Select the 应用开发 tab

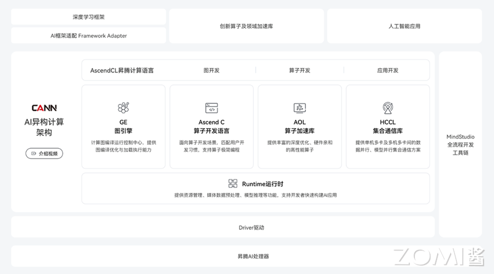(388, 70)
